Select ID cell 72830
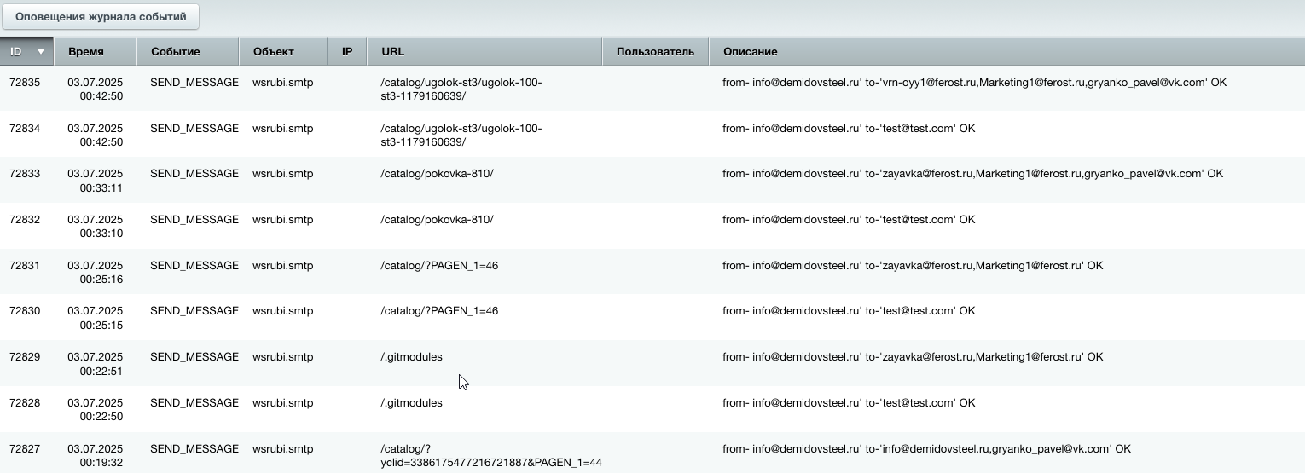 pos(25,311)
